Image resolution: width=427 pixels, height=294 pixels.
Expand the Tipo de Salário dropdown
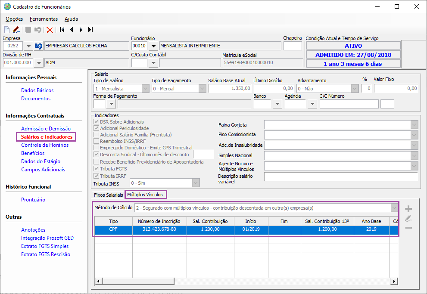(x=145, y=89)
